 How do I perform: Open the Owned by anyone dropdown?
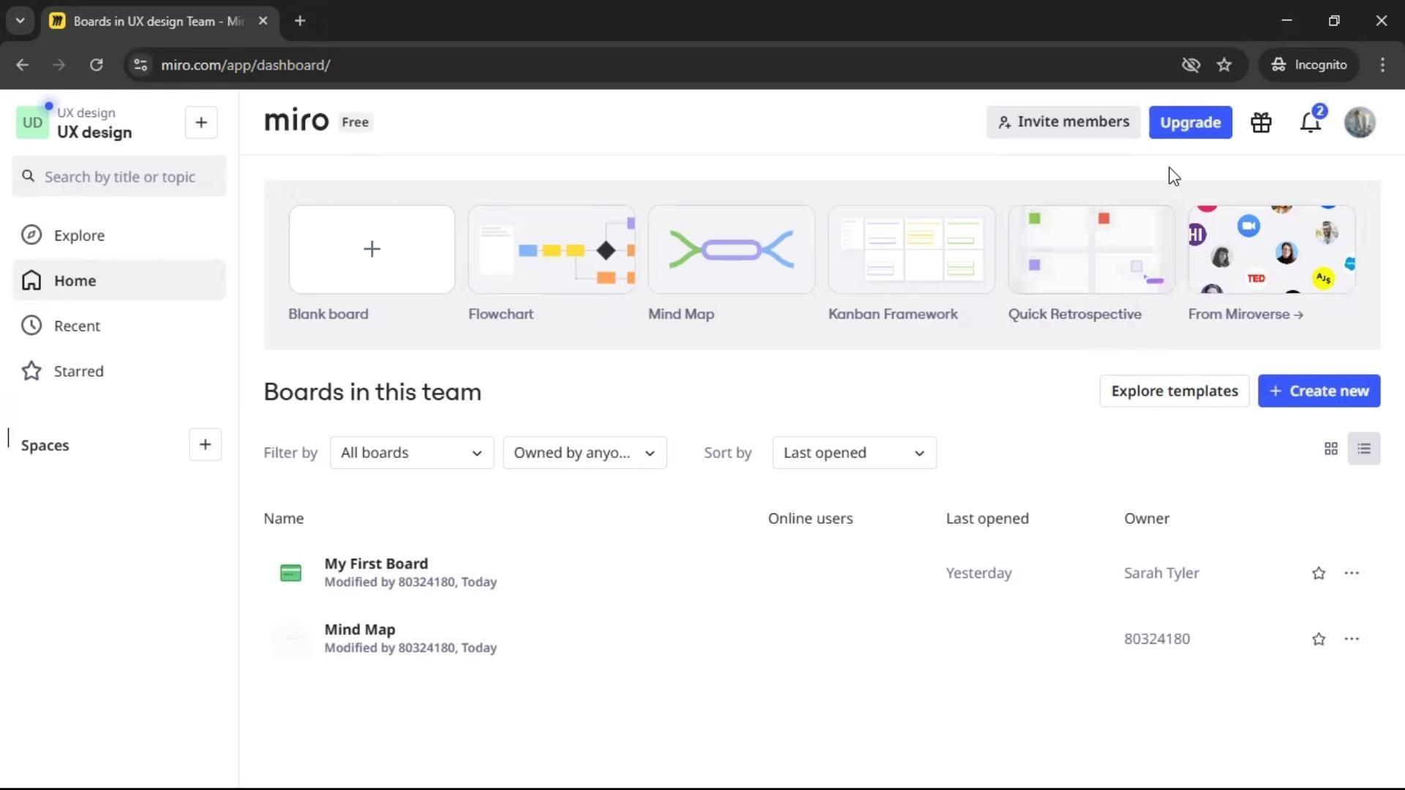[584, 453]
